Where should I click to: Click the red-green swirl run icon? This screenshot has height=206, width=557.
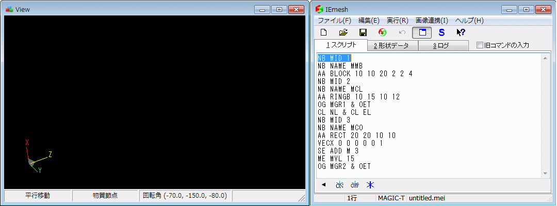pos(383,32)
